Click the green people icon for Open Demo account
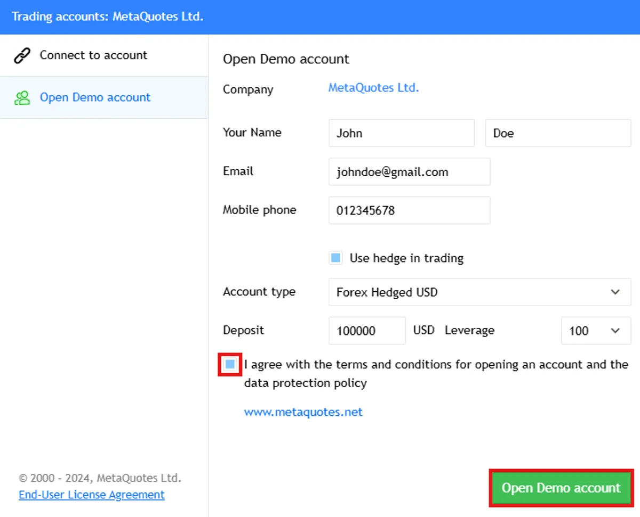 tap(22, 98)
